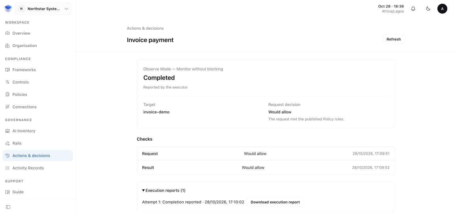Click the Rails icon
The height and width of the screenshot is (215, 456).
click(7, 143)
